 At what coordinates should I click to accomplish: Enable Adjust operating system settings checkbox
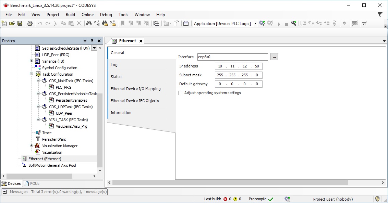181,93
